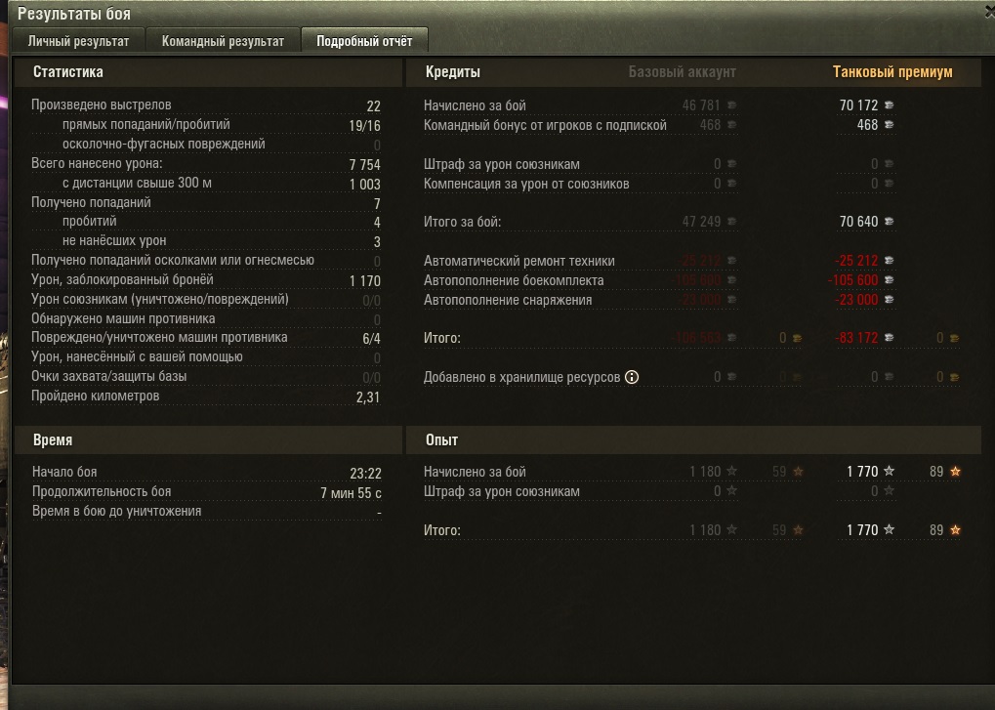This screenshot has width=995, height=710.
Task: Click the Продолжительность боя row
Action: click(x=207, y=492)
